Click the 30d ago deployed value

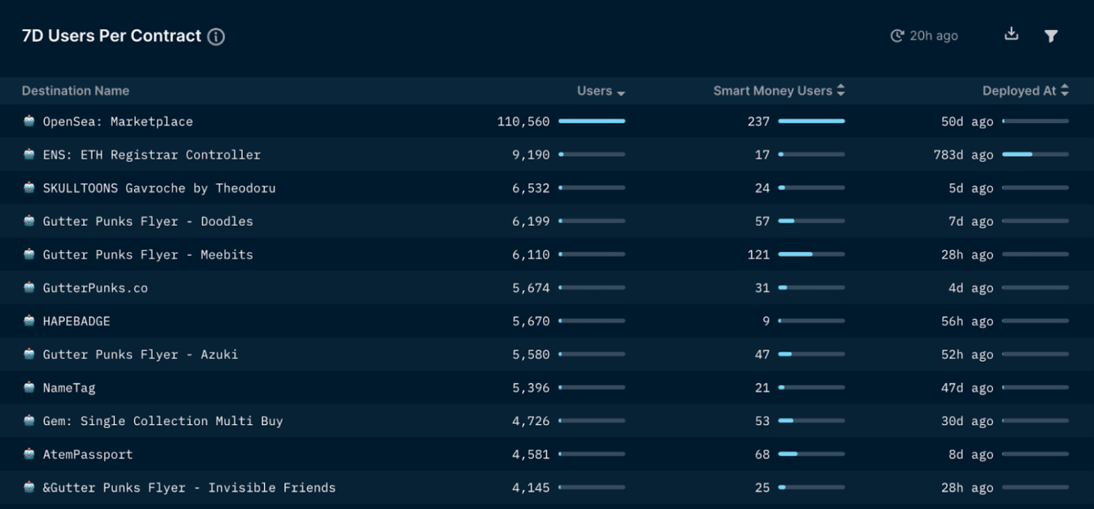(x=967, y=421)
